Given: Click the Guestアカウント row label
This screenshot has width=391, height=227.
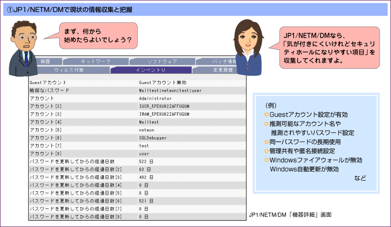Looking at the screenshot, I should (48, 83).
